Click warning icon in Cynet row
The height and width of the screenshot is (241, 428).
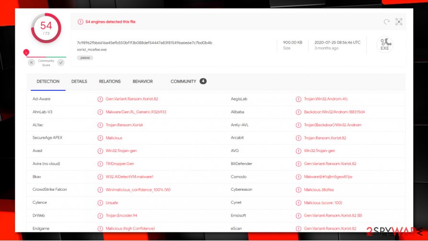pos(298,203)
